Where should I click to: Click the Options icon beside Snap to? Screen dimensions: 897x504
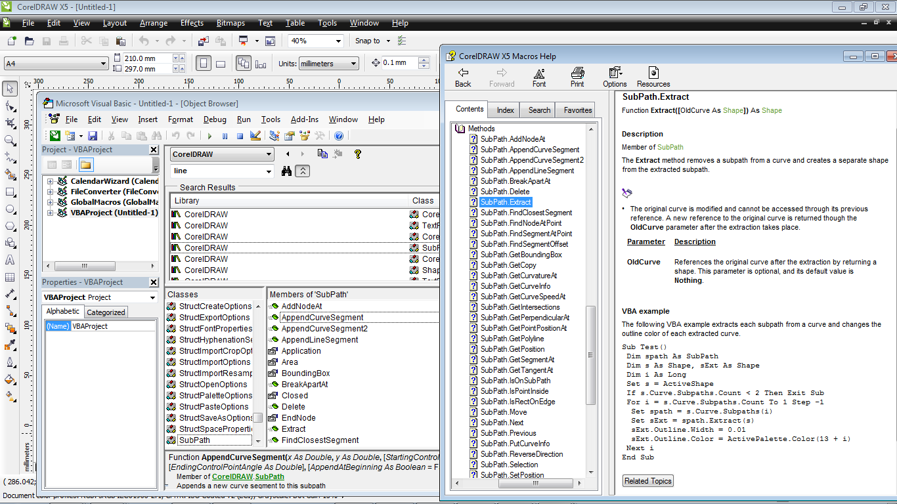point(403,41)
